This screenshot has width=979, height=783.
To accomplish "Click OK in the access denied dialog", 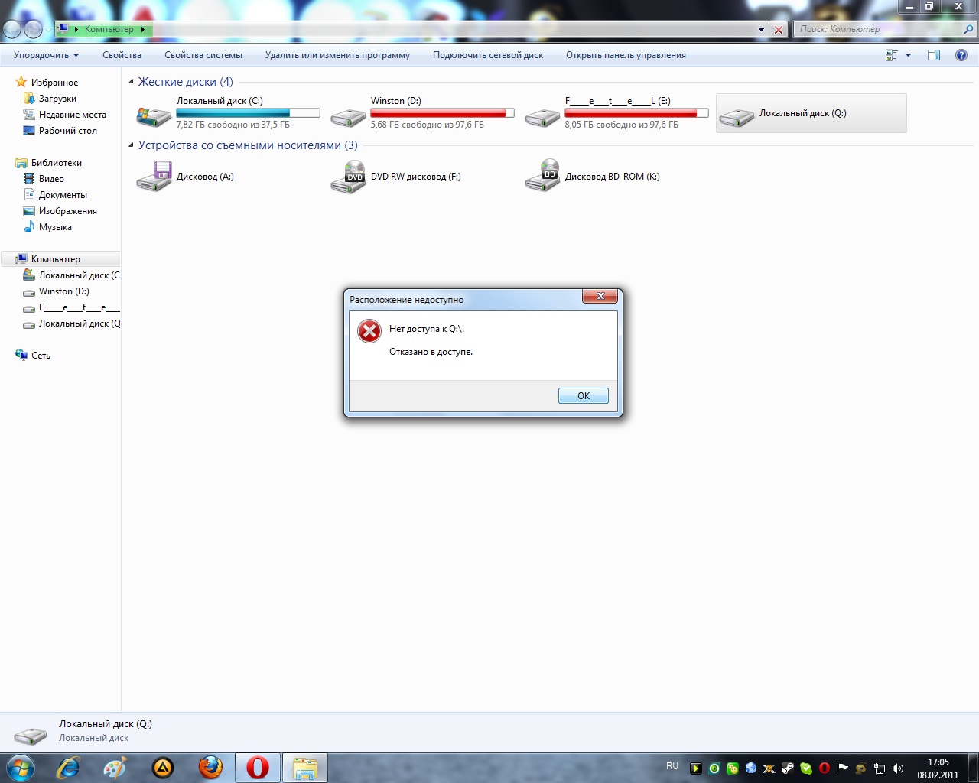I will [584, 395].
